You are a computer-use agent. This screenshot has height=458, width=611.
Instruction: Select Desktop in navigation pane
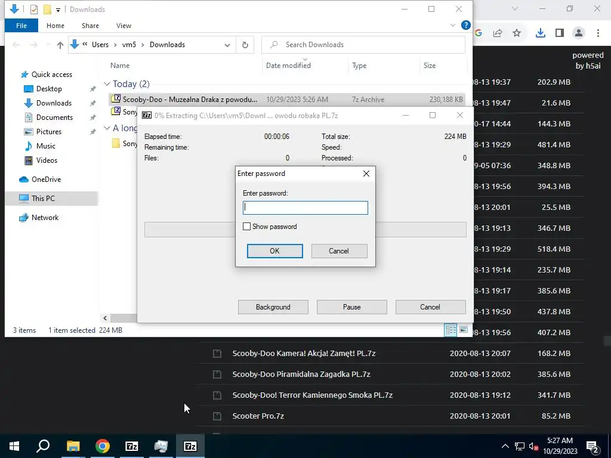click(49, 89)
